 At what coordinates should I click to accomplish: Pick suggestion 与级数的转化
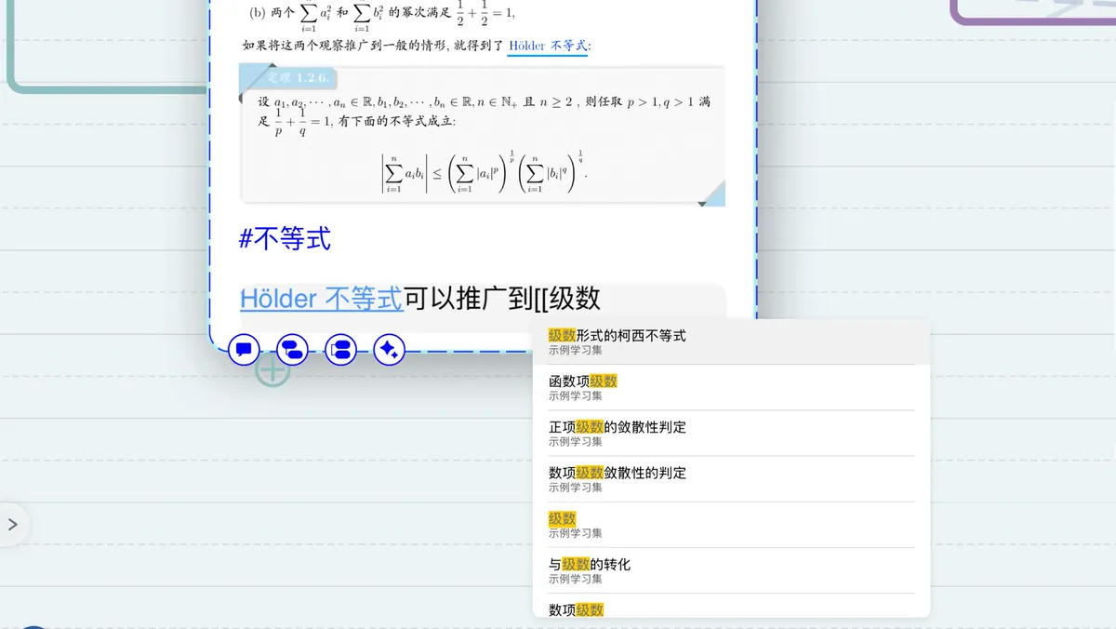click(x=731, y=570)
